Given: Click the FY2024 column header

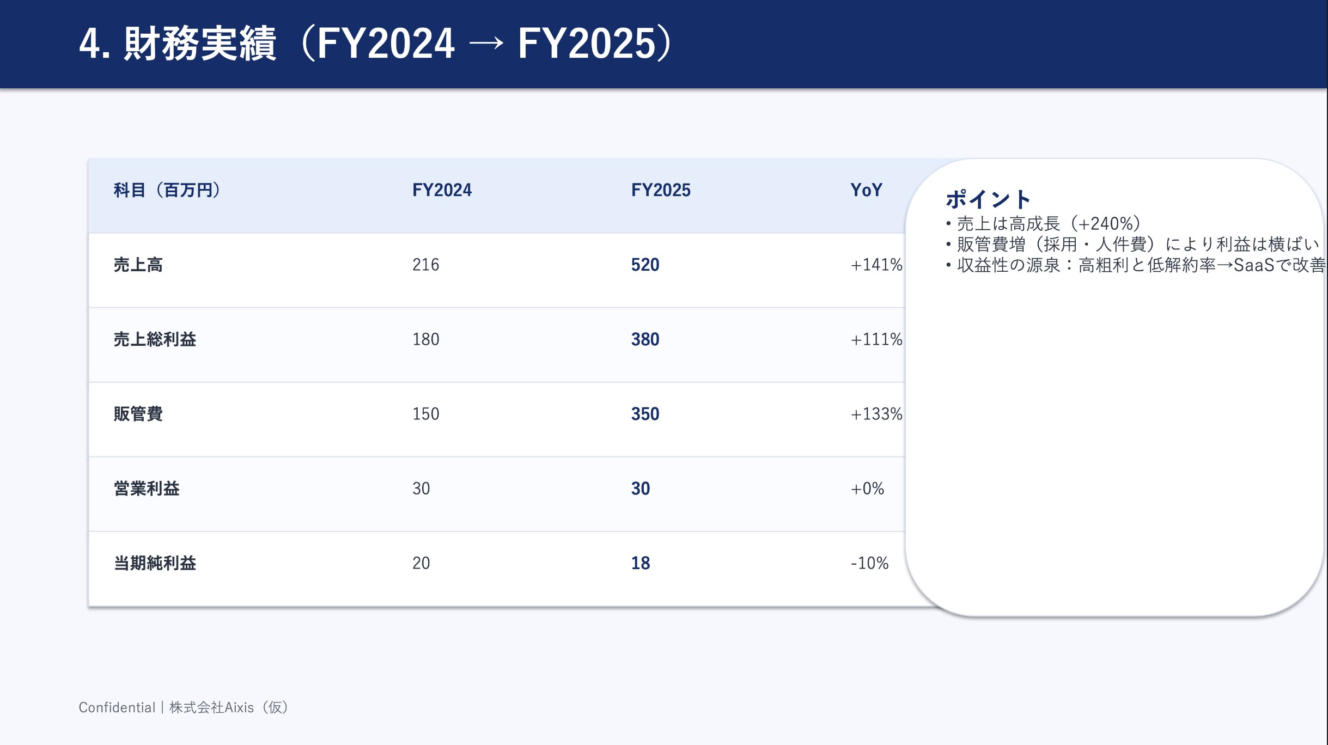Looking at the screenshot, I should click(442, 190).
